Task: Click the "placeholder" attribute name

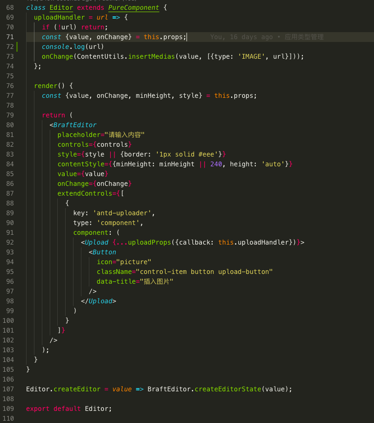Action: [x=79, y=135]
